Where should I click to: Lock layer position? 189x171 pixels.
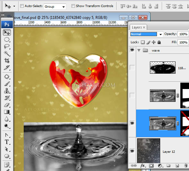(x=153, y=42)
